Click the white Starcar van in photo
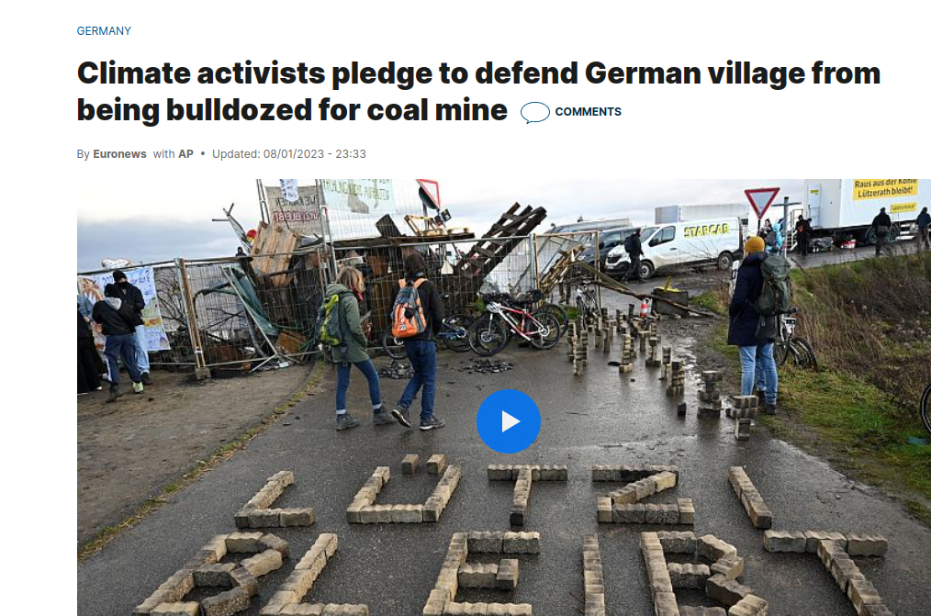The image size is (931, 616). coord(674,246)
